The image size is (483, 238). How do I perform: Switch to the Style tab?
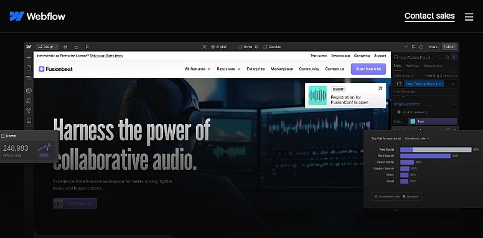(398, 65)
